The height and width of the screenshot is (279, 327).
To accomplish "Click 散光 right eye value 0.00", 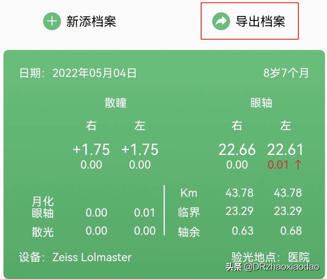I will click(x=96, y=231).
